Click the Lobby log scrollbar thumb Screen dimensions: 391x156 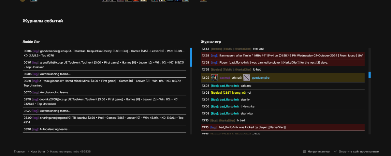pos(191,57)
